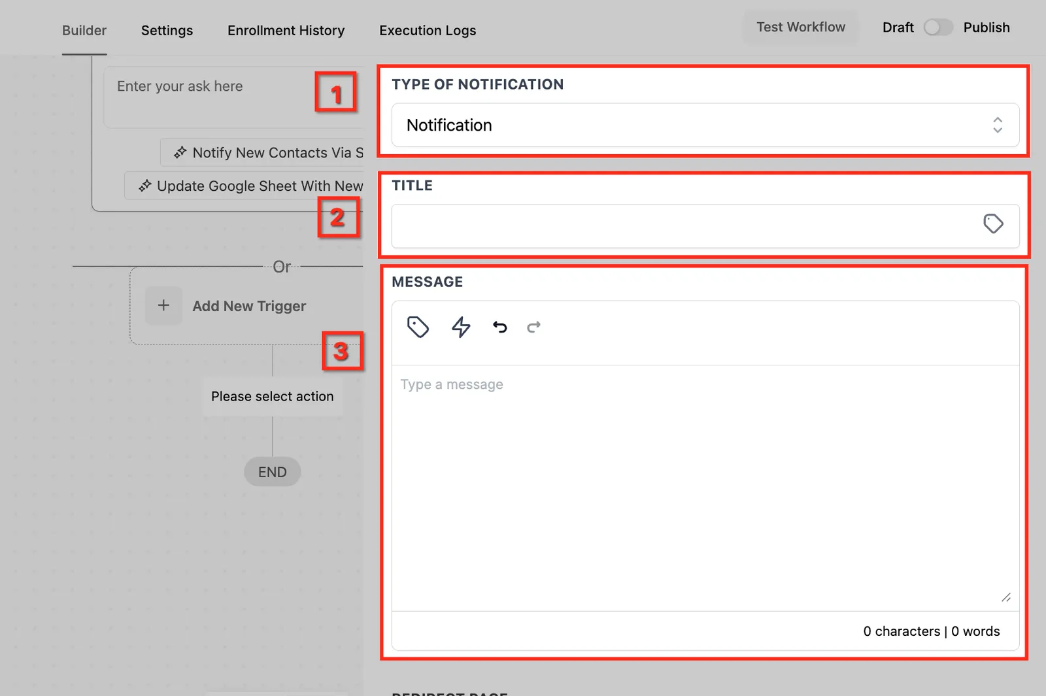Focus the Title input field
Screen dimensions: 1046x696
coord(705,226)
